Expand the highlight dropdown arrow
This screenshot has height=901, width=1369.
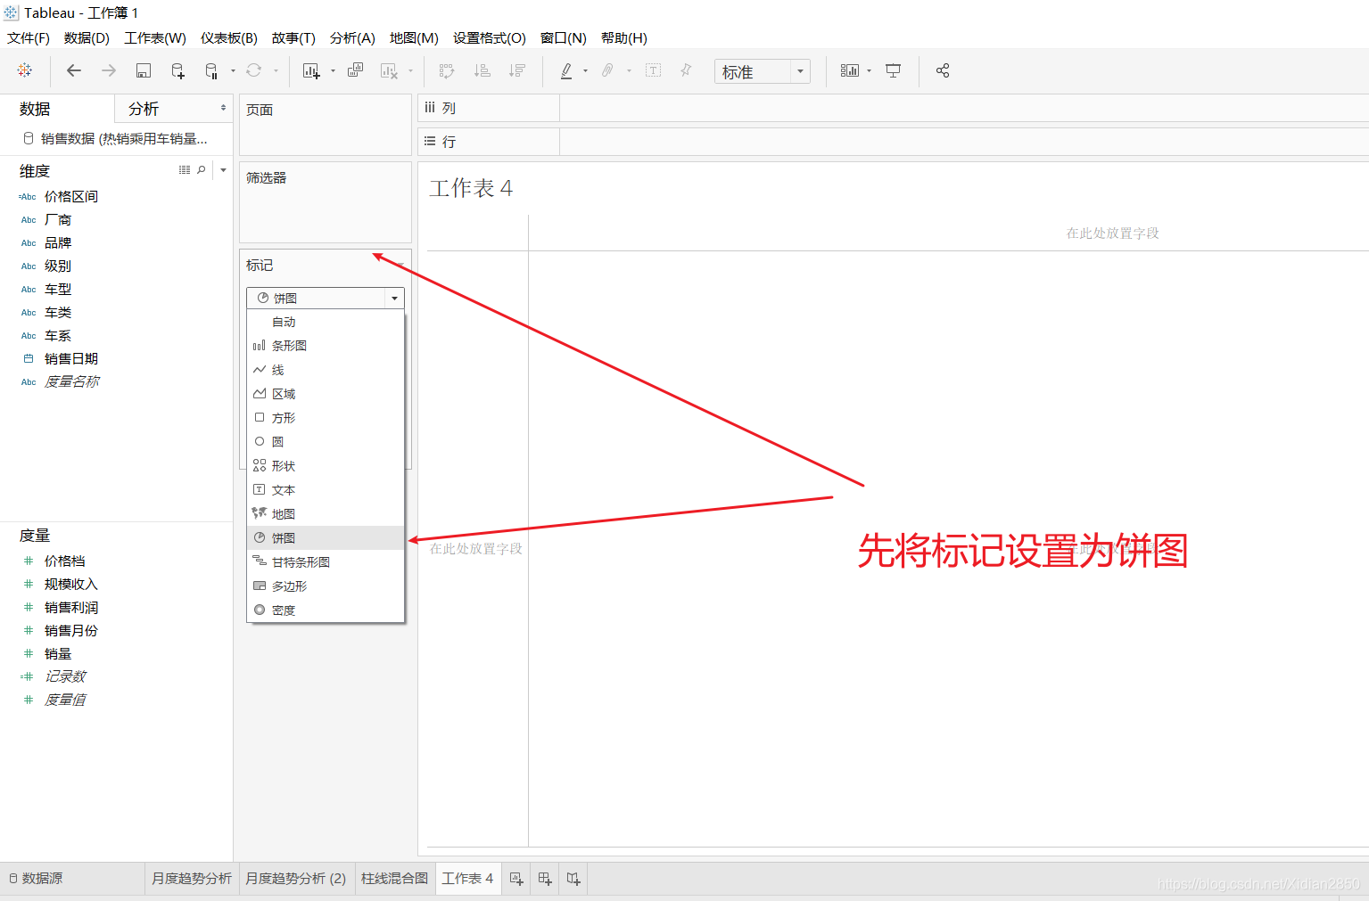pos(585,70)
